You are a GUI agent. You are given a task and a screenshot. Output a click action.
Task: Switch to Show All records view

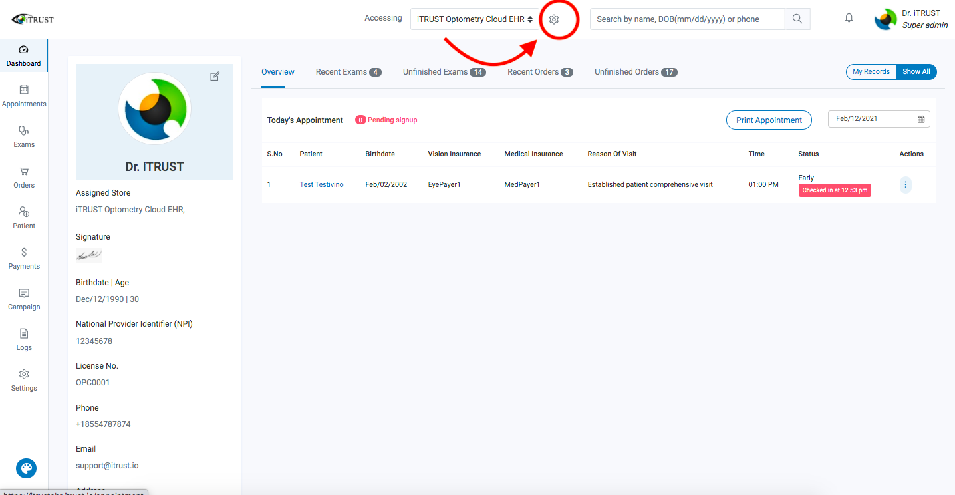pyautogui.click(x=916, y=71)
